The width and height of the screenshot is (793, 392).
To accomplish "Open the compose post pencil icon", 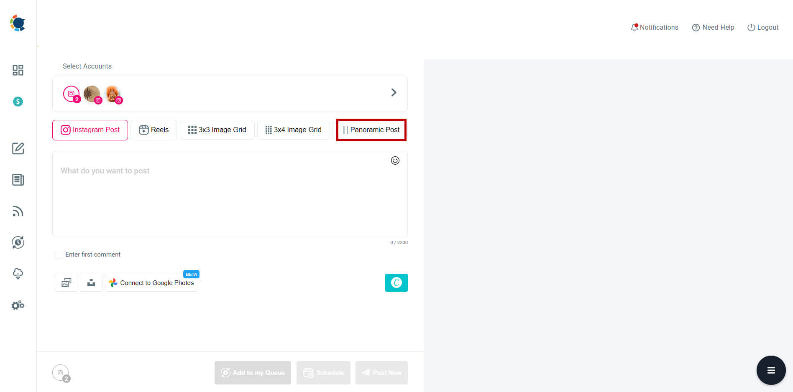I will (x=18, y=148).
